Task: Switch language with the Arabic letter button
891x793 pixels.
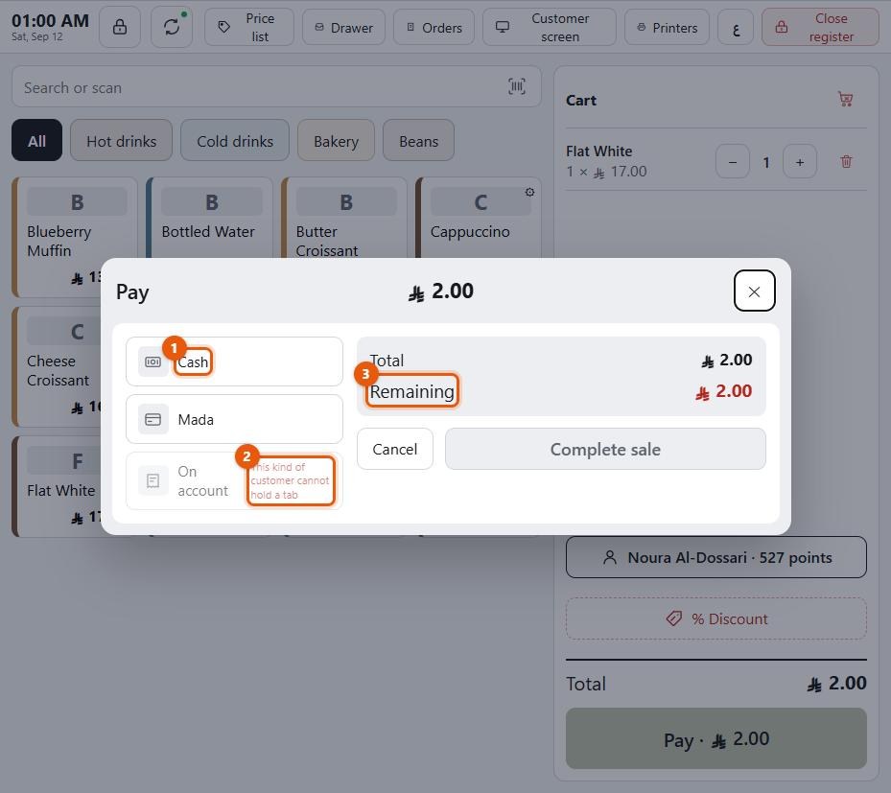Action: (x=736, y=27)
